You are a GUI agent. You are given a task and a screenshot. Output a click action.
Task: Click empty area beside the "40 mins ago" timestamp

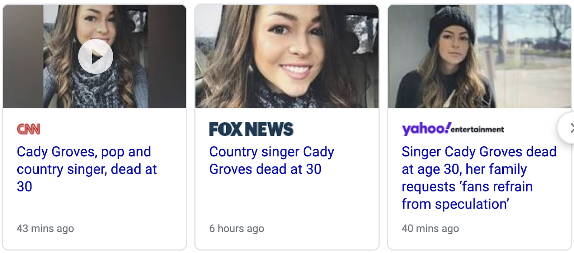(x=513, y=228)
